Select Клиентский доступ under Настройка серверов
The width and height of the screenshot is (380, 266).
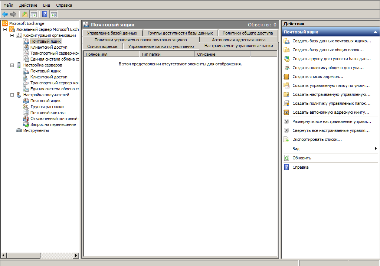coord(49,77)
